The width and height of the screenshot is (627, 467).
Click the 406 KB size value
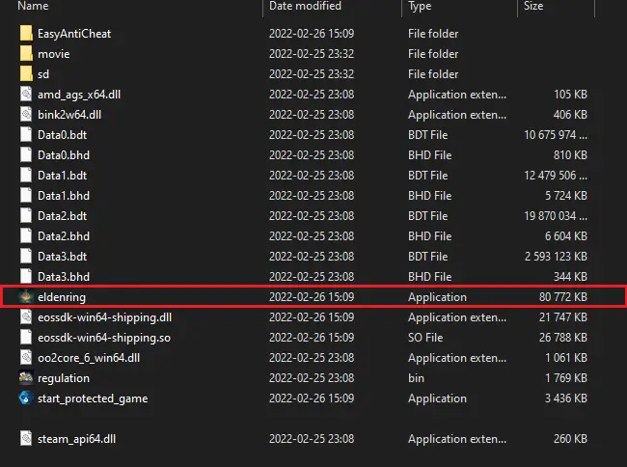[x=570, y=115]
